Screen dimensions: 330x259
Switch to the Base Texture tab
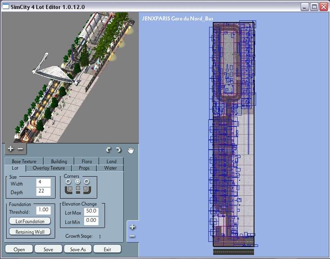24,161
